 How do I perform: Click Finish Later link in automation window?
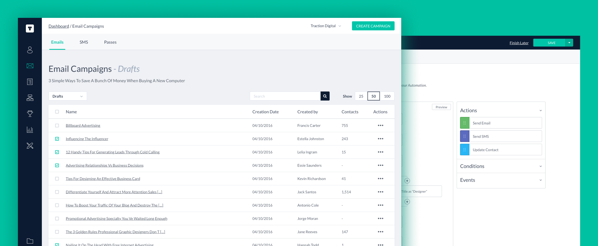click(519, 43)
